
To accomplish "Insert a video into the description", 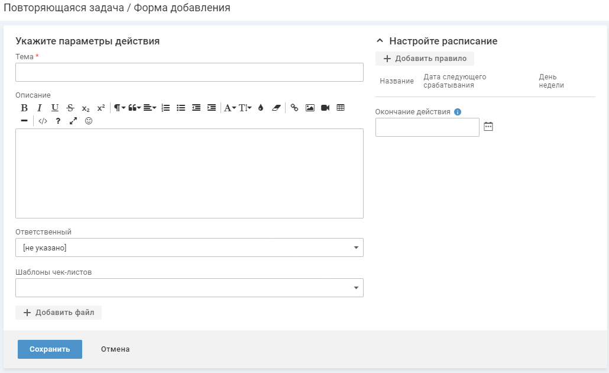I will 325,108.
